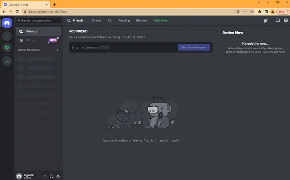Open the Nitro sidebar item
The width and height of the screenshot is (290, 180).
coord(39,40)
